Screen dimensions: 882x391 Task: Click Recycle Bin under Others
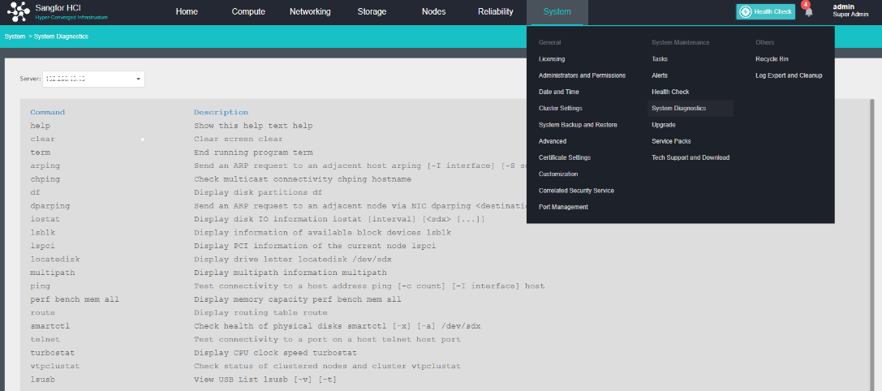(772, 59)
